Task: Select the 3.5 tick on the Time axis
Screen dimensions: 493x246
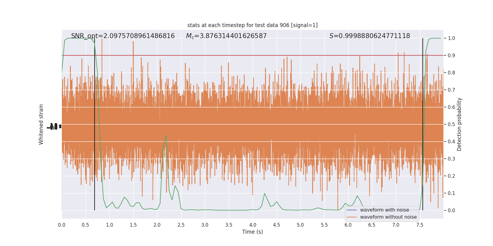Action: pos(229,225)
